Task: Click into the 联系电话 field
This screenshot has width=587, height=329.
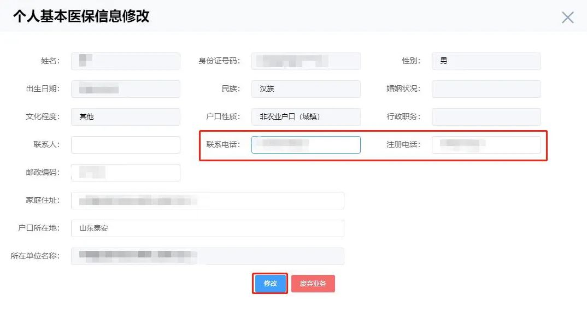Action: coord(306,145)
